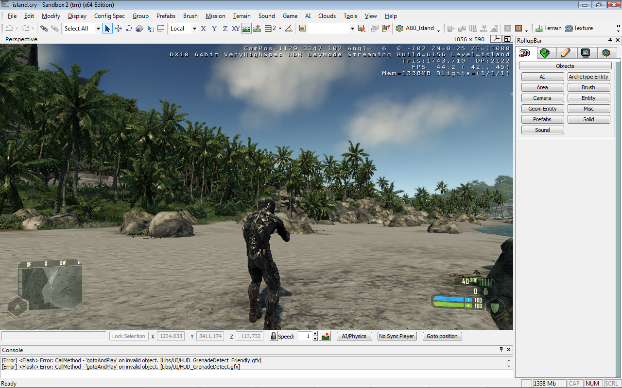Toggle the AI/Physics simulation button

(354, 336)
